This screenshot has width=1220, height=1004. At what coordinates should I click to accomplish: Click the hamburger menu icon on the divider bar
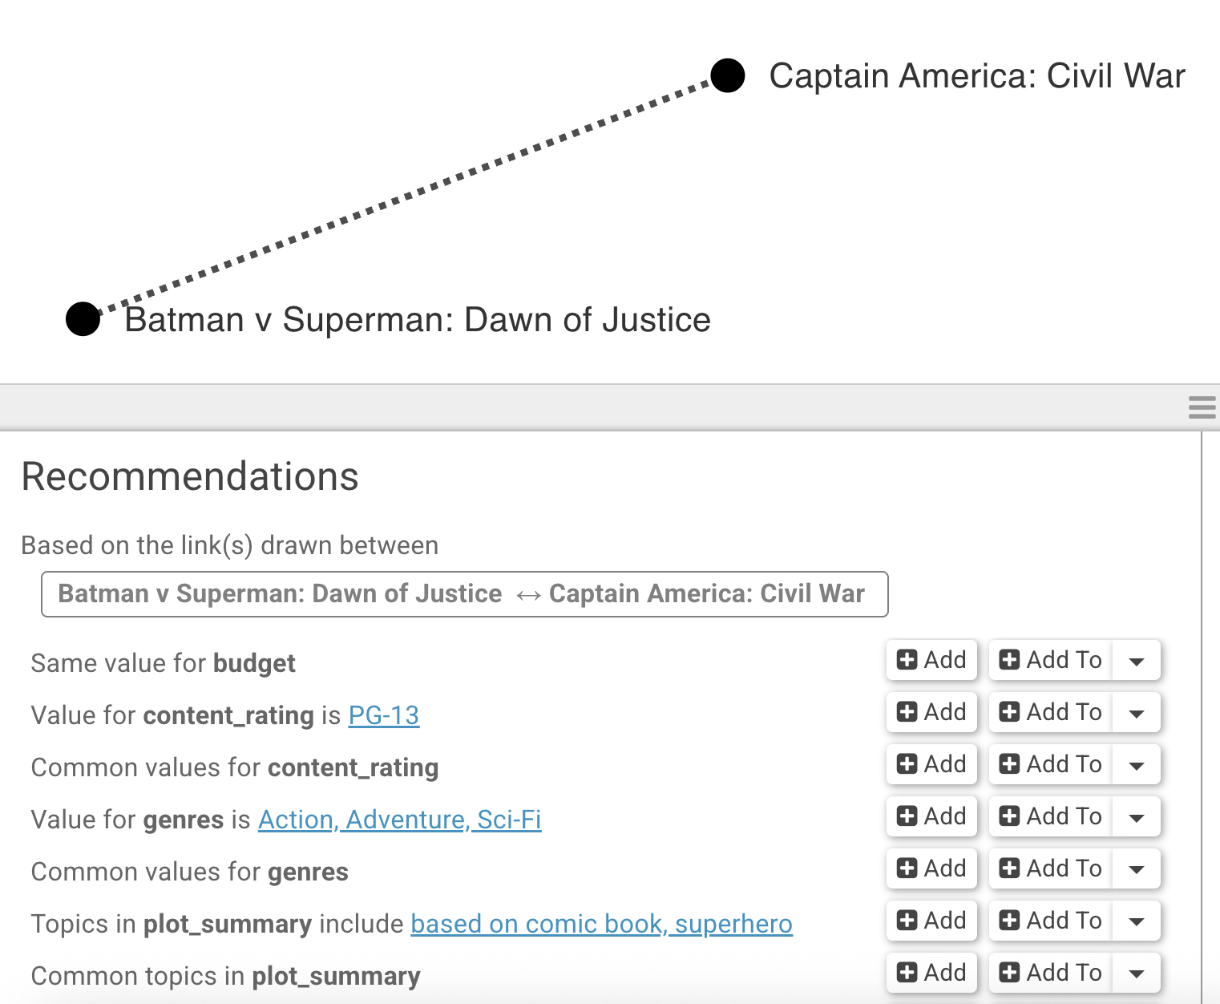coord(1202,407)
